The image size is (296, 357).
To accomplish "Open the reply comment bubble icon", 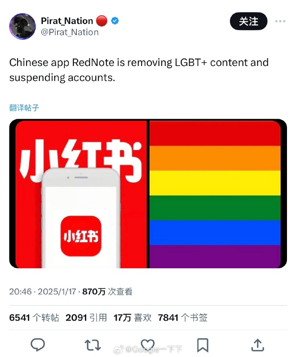I will pyautogui.click(x=38, y=345).
